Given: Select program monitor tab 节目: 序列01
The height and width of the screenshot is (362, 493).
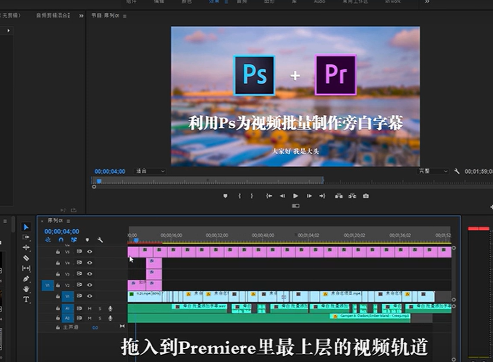Looking at the screenshot, I should [x=105, y=15].
